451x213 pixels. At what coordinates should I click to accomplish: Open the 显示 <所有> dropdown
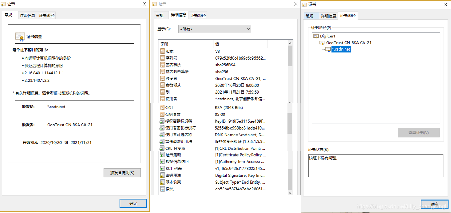215,29
